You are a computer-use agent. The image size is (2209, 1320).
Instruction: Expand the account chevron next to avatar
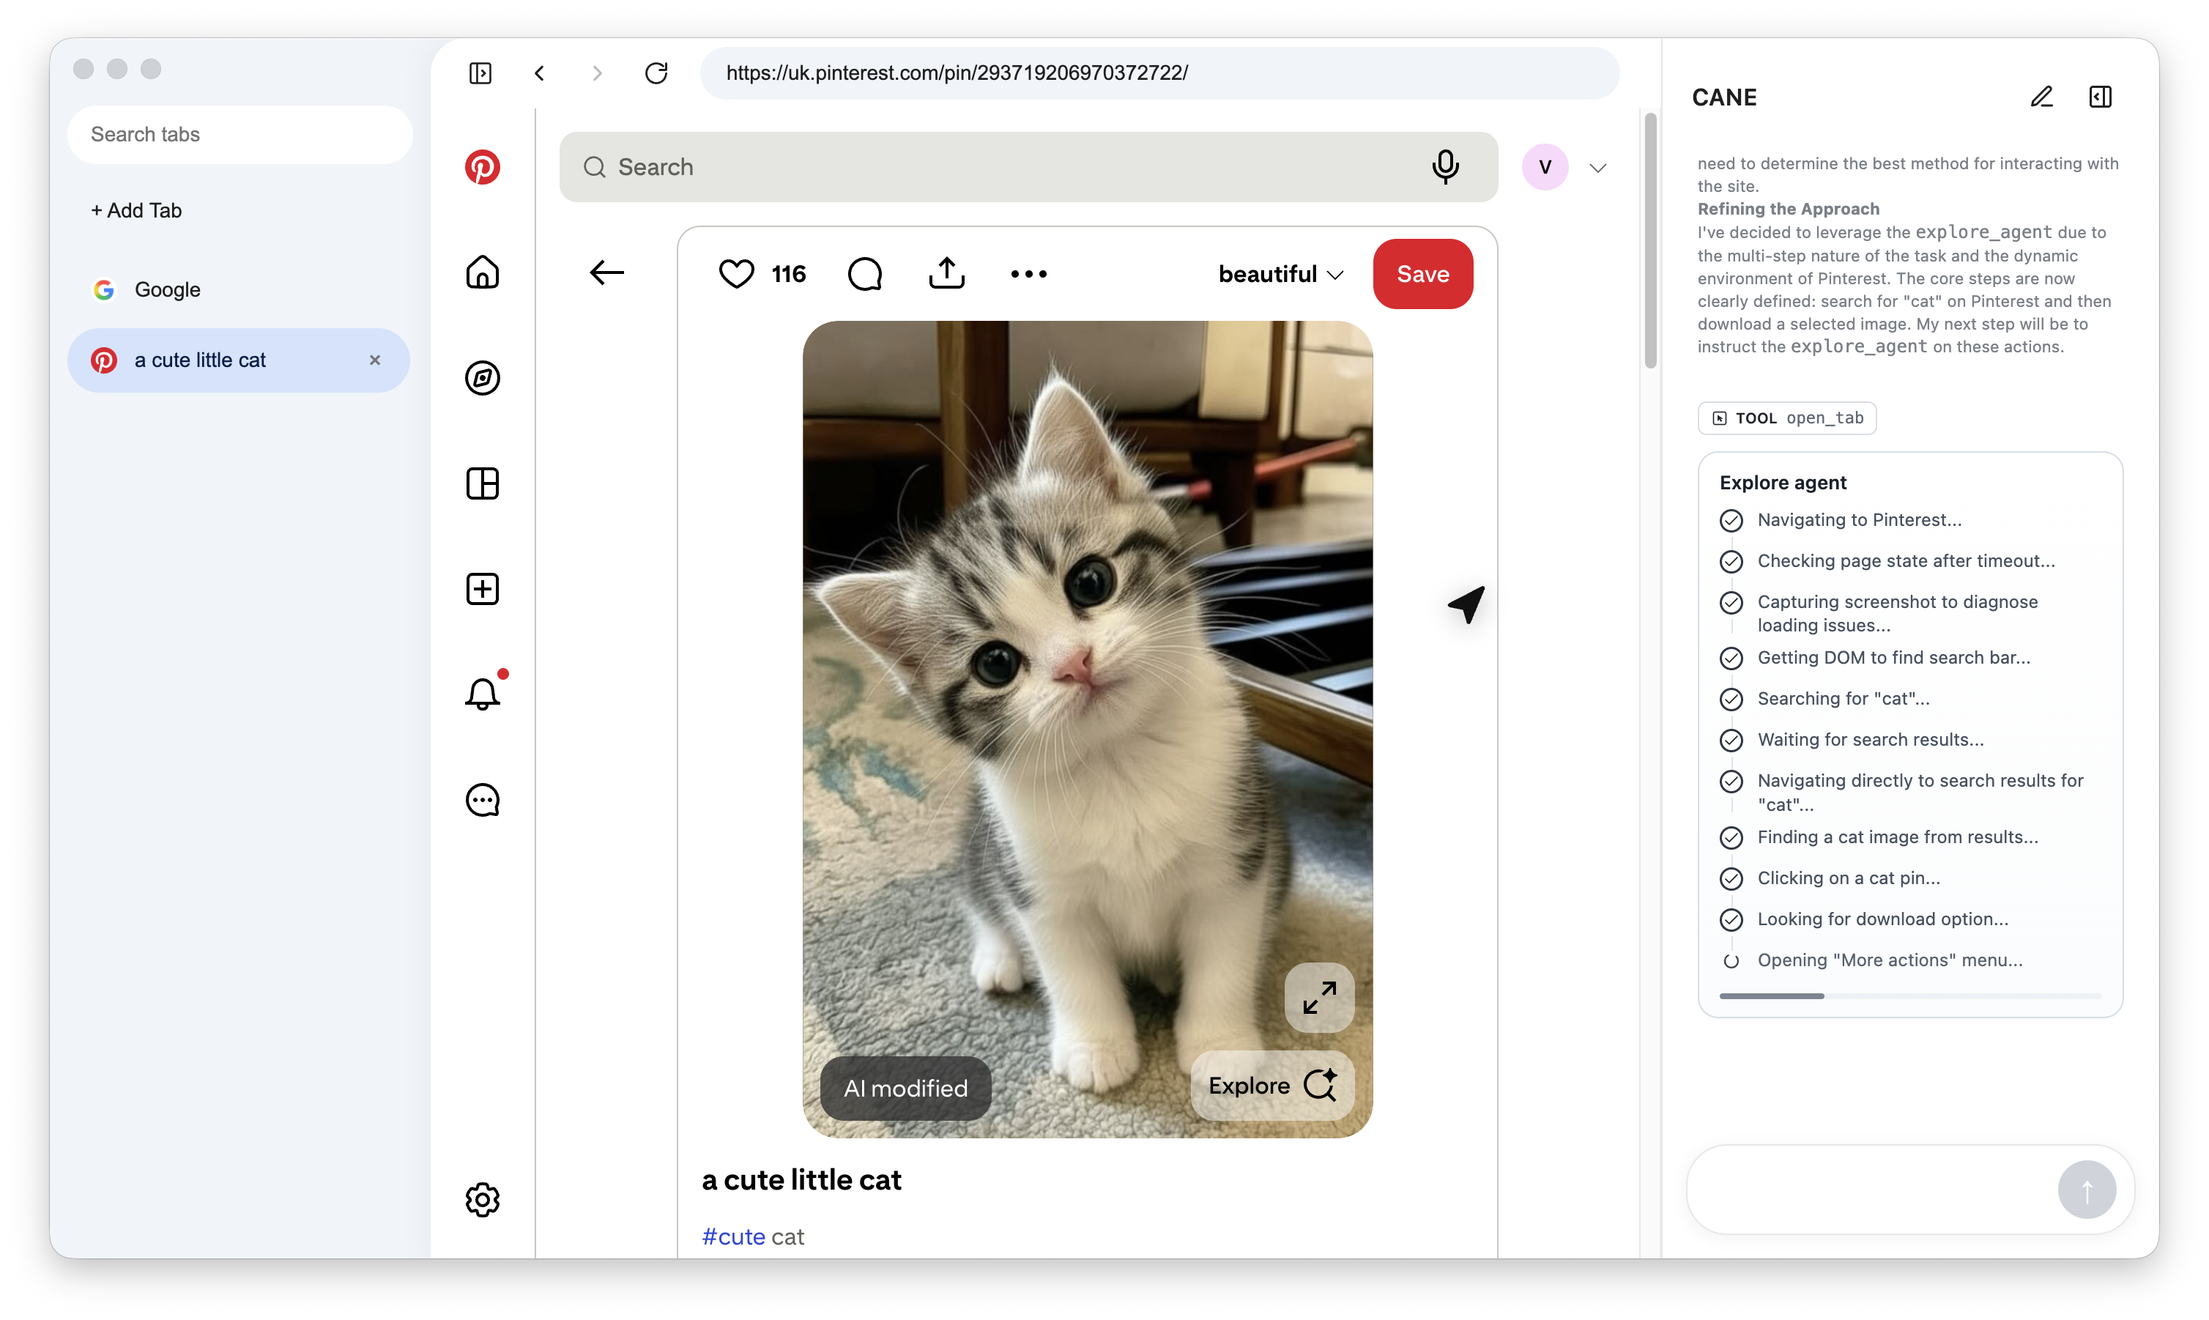tap(1597, 168)
